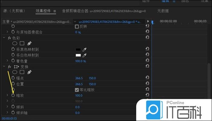Toggle animation stopwatch for 倾斜
212x121 pixels.
pyautogui.click(x=13, y=107)
